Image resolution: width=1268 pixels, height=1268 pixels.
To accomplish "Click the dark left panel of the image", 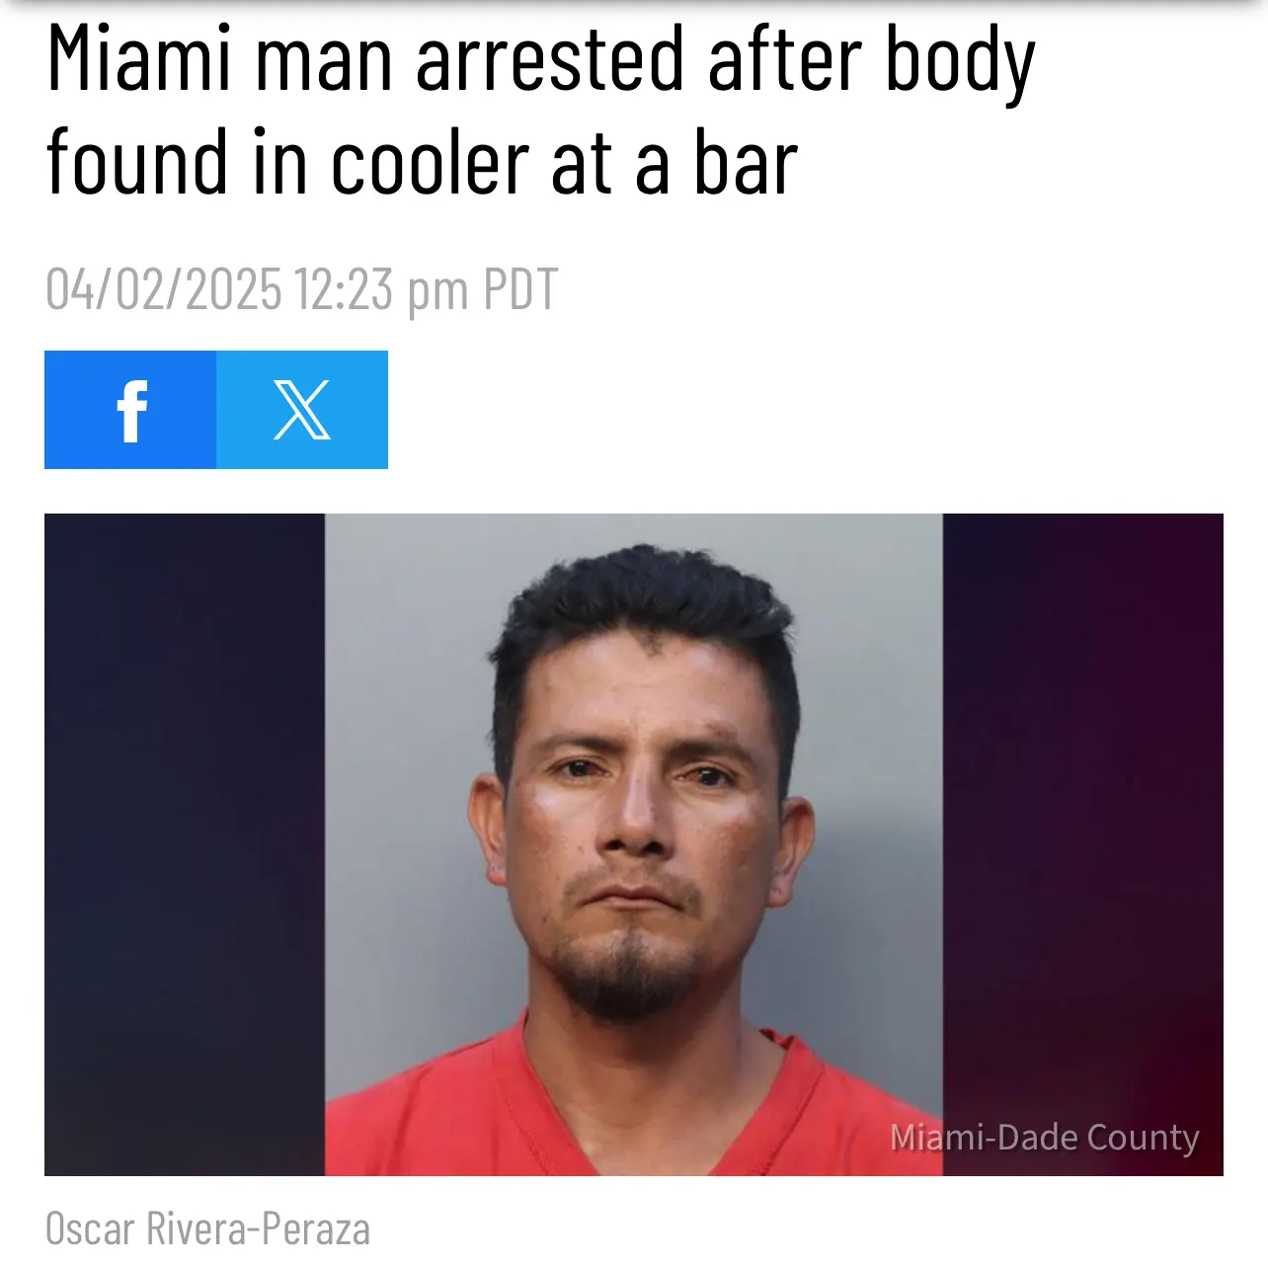I will pyautogui.click(x=185, y=844).
